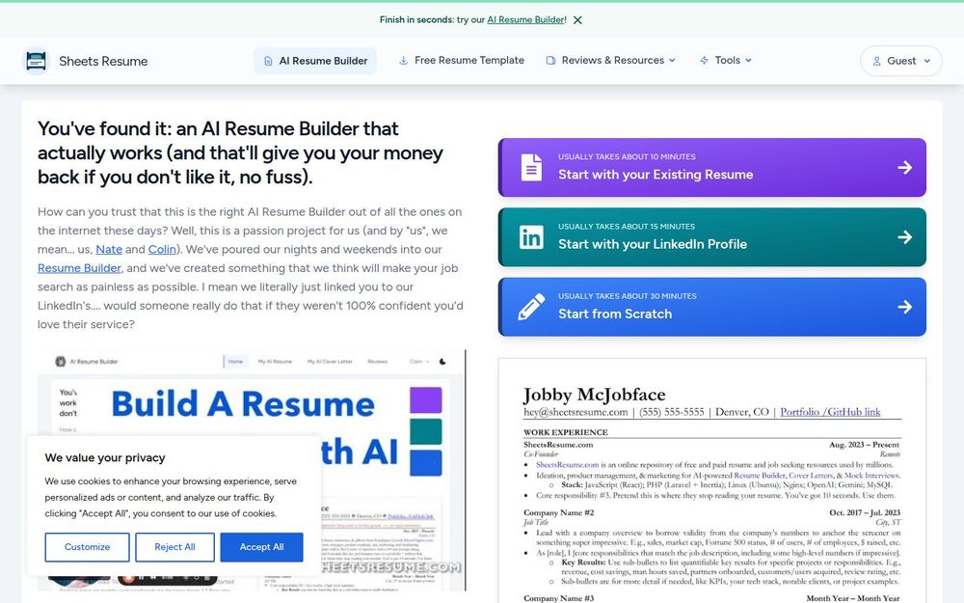The image size is (964, 603).
Task: Dismiss the top banner with X
Action: (x=577, y=19)
